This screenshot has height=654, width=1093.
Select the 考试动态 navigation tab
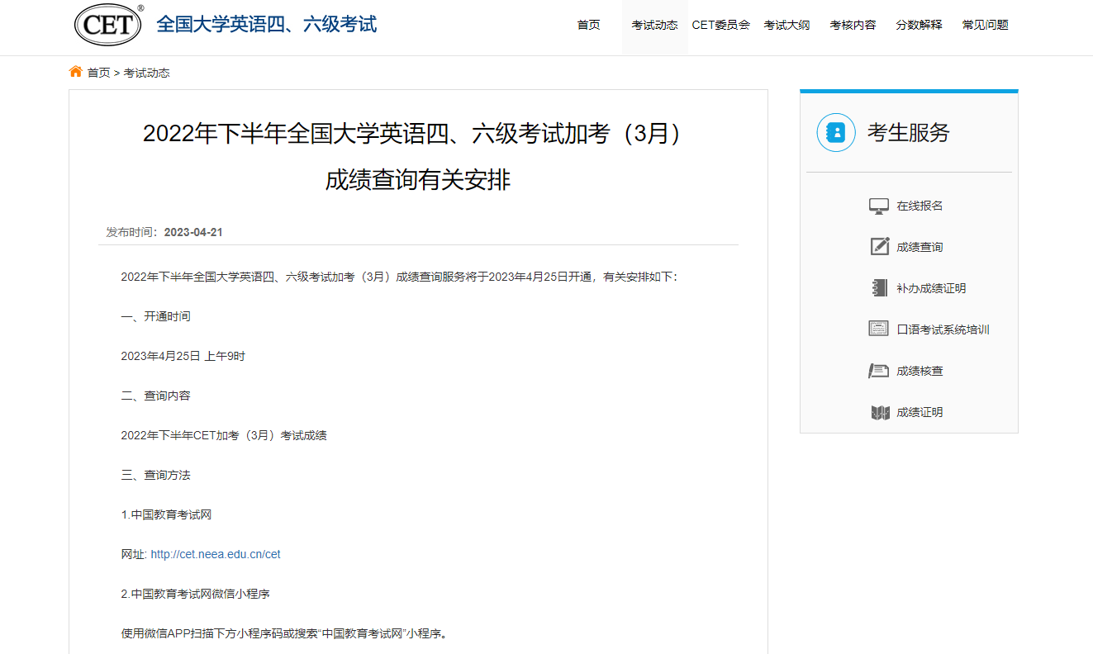[x=654, y=25]
